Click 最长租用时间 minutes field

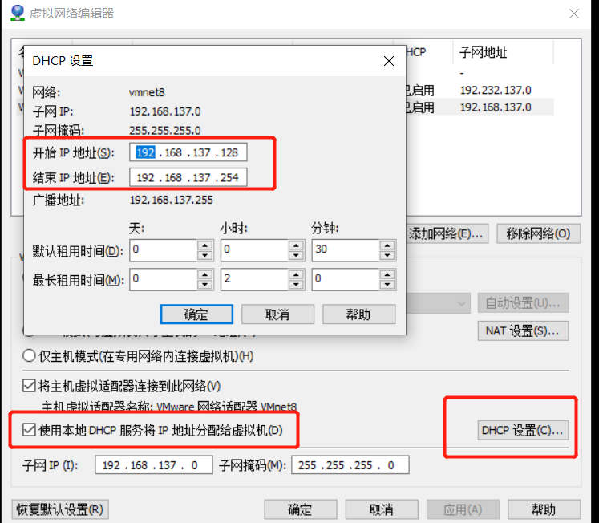click(346, 280)
